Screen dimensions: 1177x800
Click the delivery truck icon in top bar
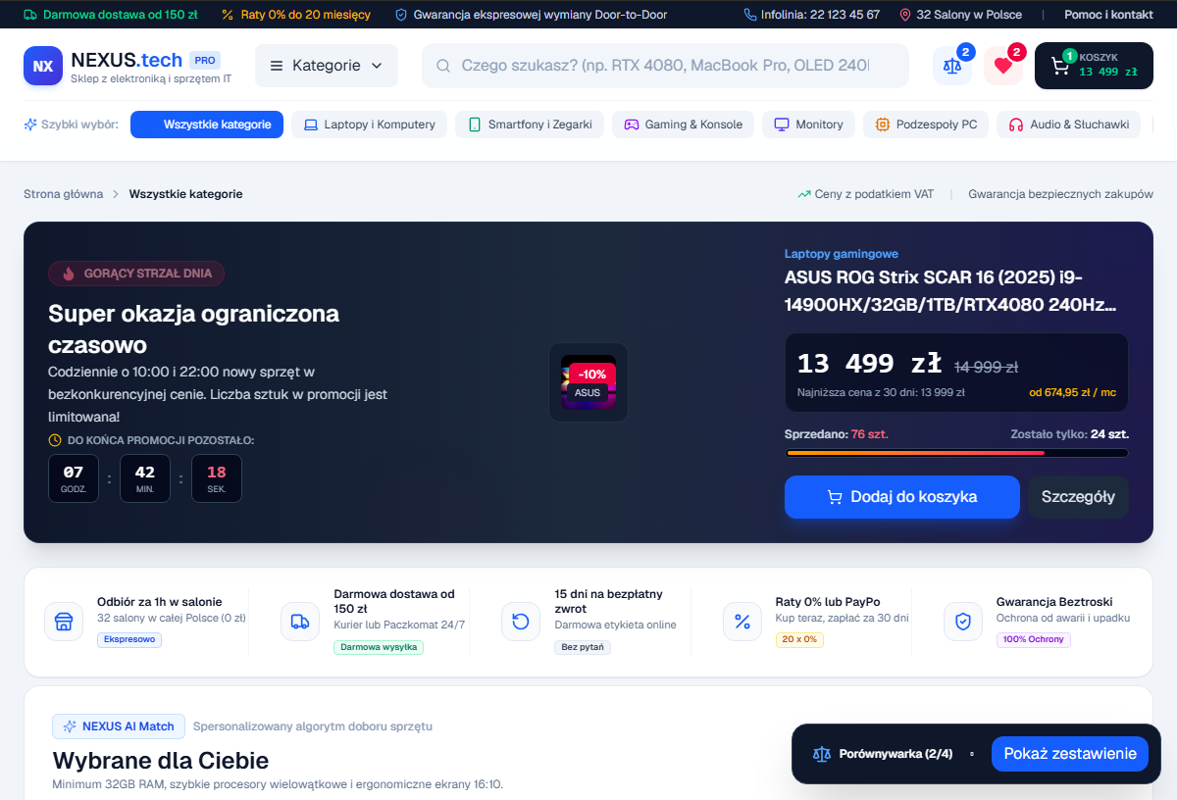pyautogui.click(x=30, y=15)
